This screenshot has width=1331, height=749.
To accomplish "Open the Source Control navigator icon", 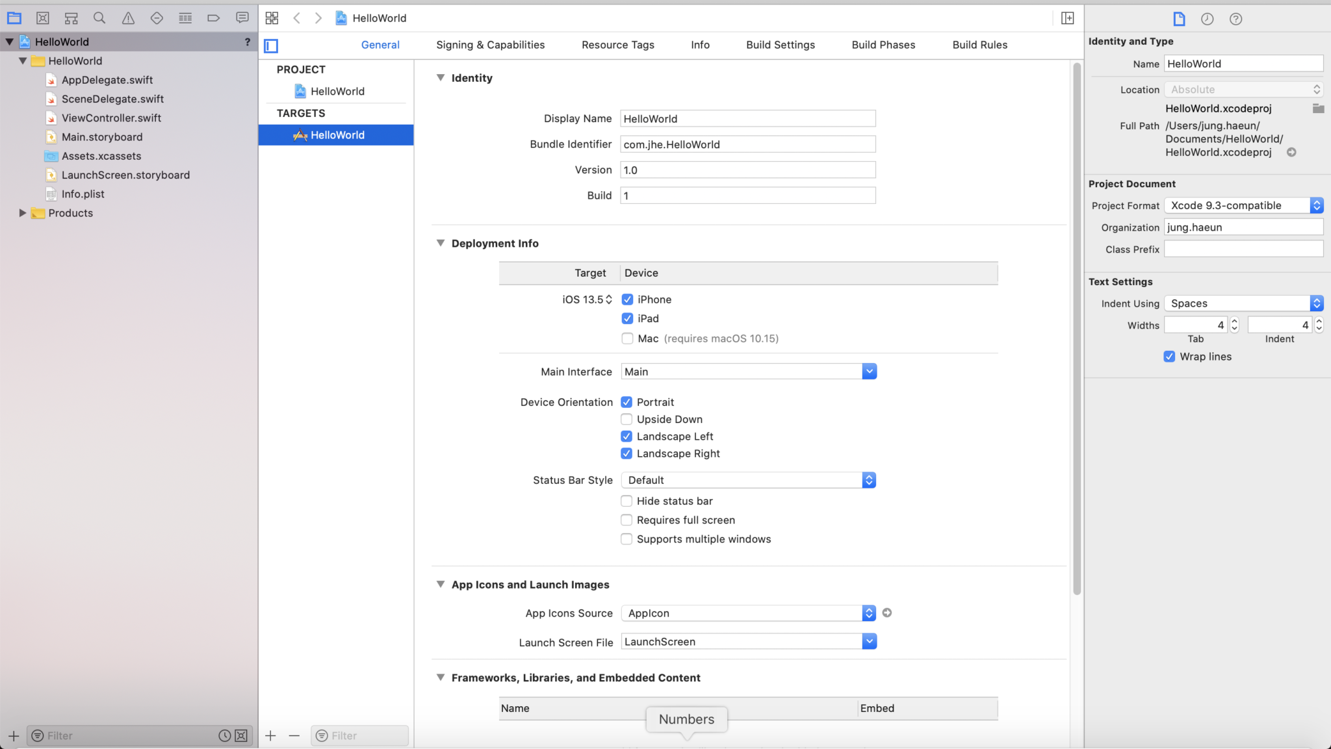I will click(42, 18).
